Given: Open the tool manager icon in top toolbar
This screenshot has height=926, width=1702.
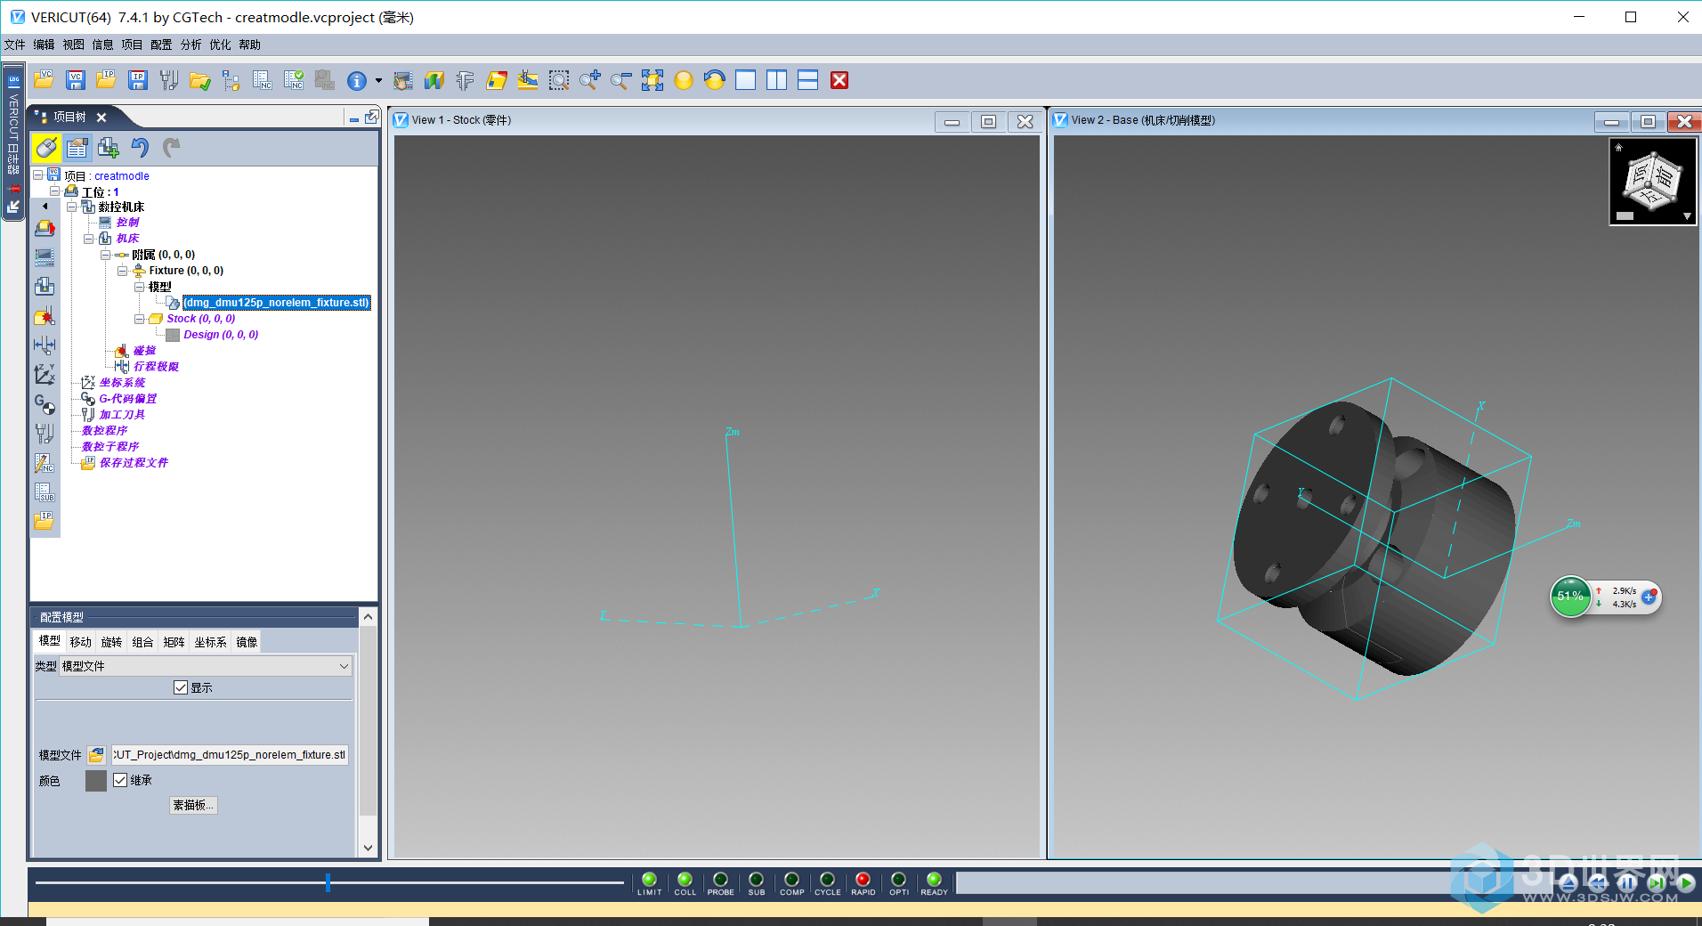Looking at the screenshot, I should pos(168,80).
